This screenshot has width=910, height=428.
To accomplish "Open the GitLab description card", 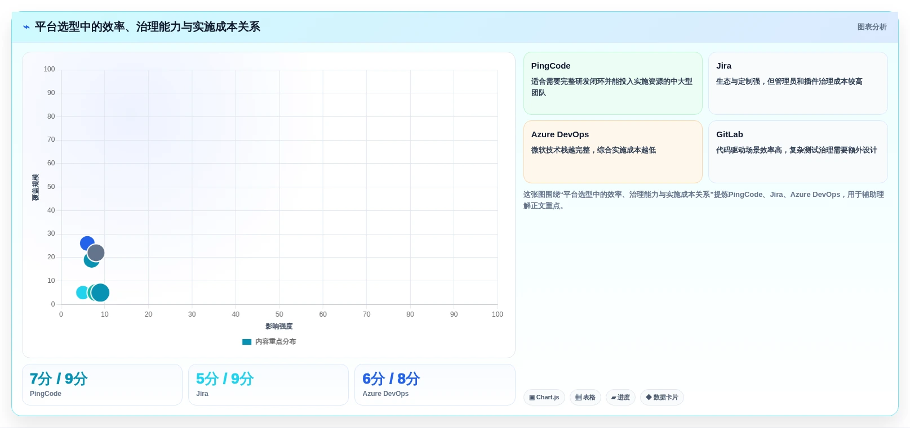I will coord(798,152).
